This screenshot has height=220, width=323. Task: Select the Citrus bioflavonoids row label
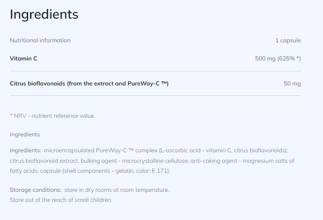[89, 83]
